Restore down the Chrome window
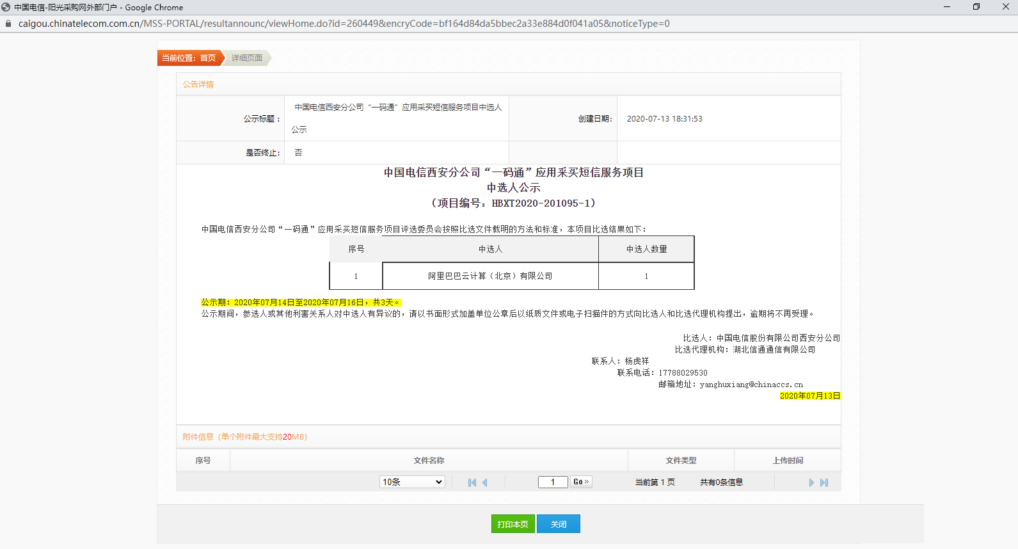Viewport: 1018px width, 549px height. [x=976, y=7]
